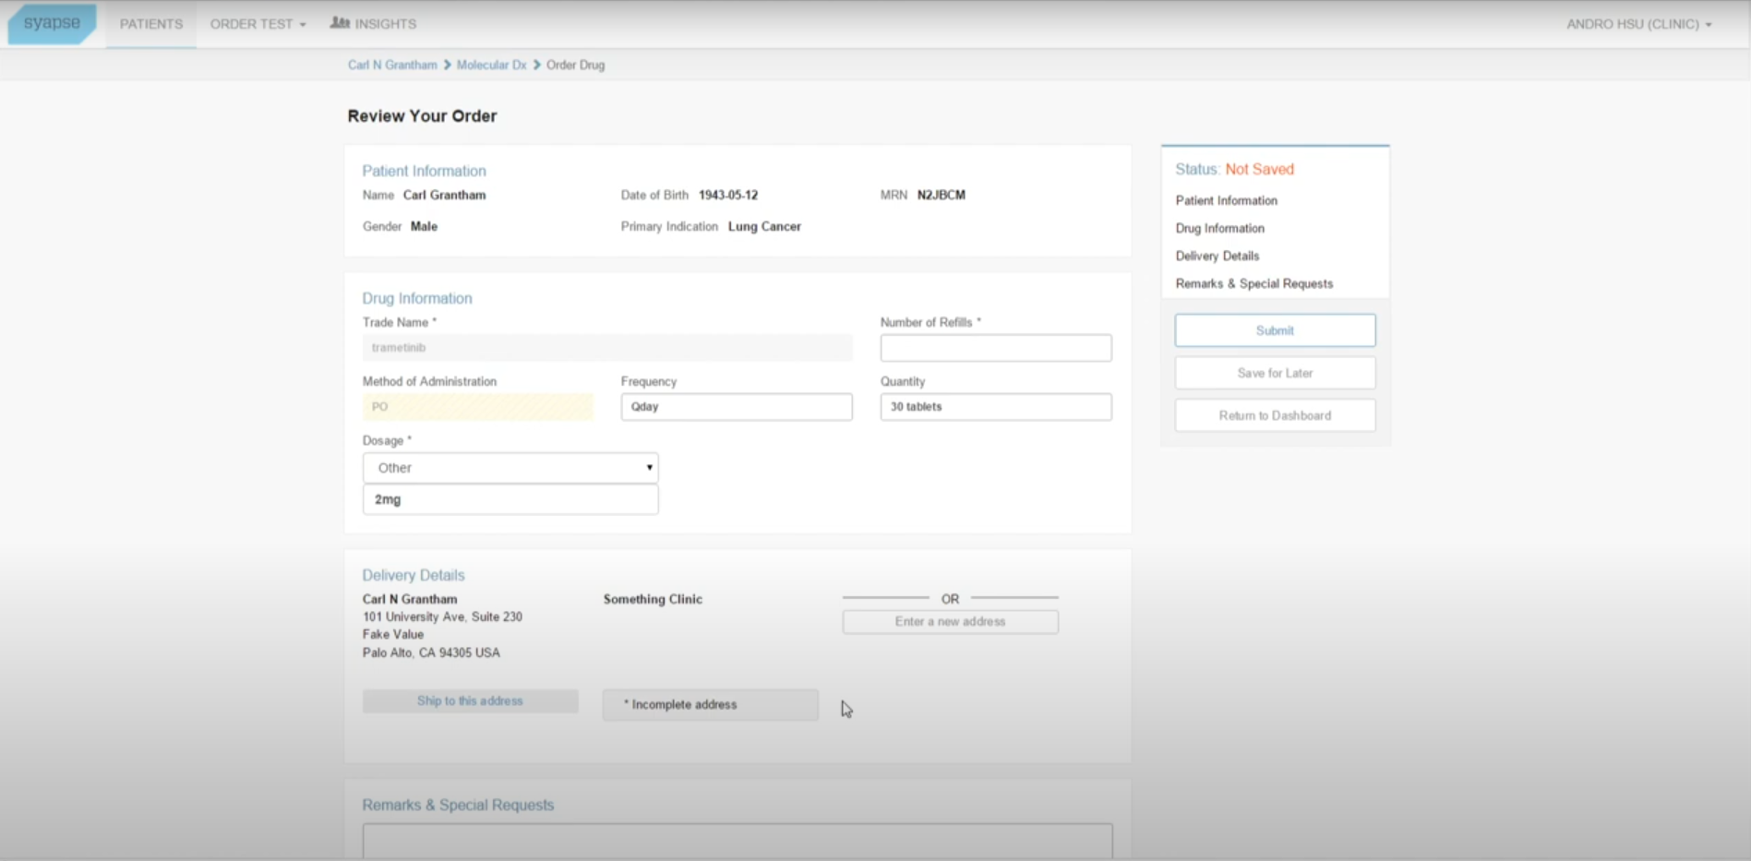The image size is (1751, 861).
Task: Click the Number of Refills field
Action: tap(995, 348)
